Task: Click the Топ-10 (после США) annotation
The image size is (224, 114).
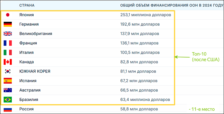Action: tap(206, 57)
